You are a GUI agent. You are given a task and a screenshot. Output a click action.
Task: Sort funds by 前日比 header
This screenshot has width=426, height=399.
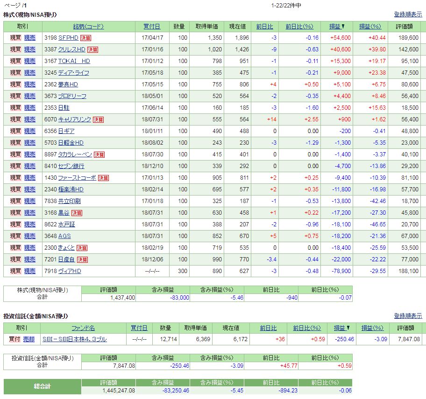[x=268, y=328]
